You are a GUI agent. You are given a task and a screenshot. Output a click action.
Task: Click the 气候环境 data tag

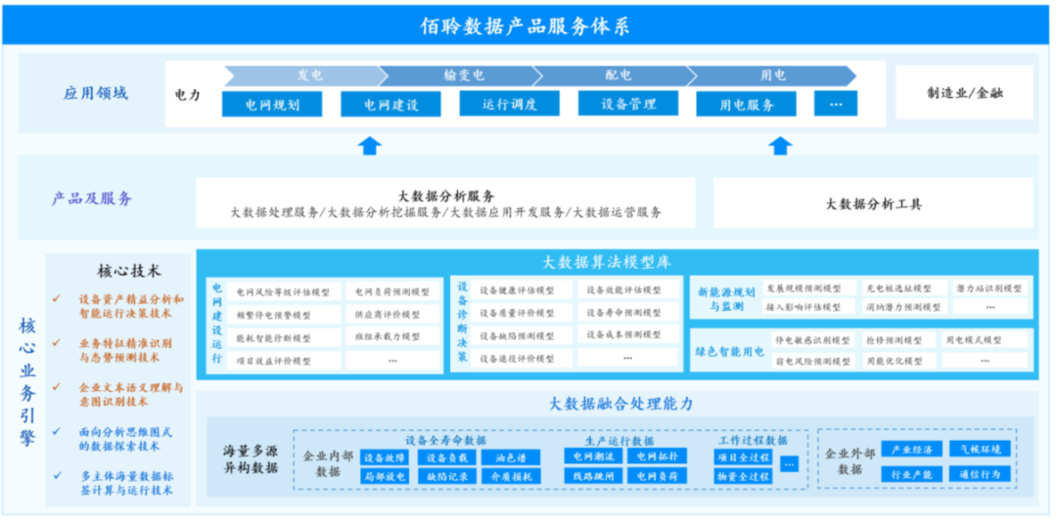click(x=980, y=450)
